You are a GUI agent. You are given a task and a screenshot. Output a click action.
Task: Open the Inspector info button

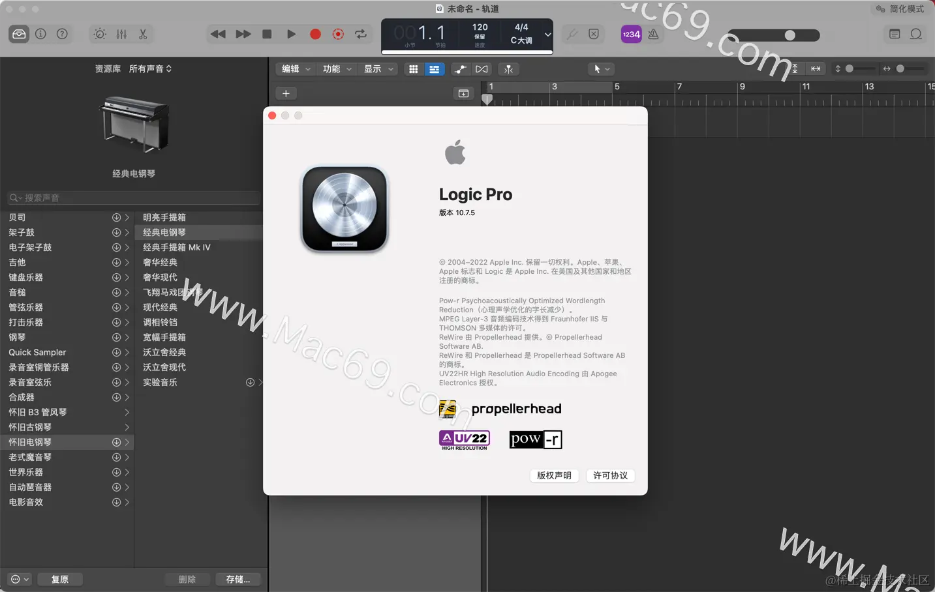point(40,34)
